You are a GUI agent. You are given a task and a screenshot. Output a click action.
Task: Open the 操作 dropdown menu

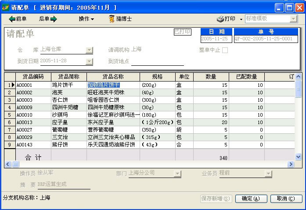pyautogui.click(x=86, y=19)
